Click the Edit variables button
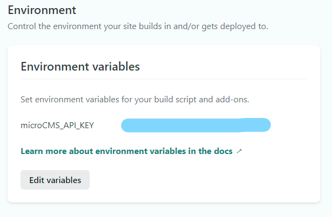The width and height of the screenshot is (332, 217). 55,180
